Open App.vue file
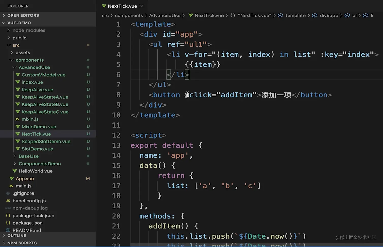 pos(25,179)
